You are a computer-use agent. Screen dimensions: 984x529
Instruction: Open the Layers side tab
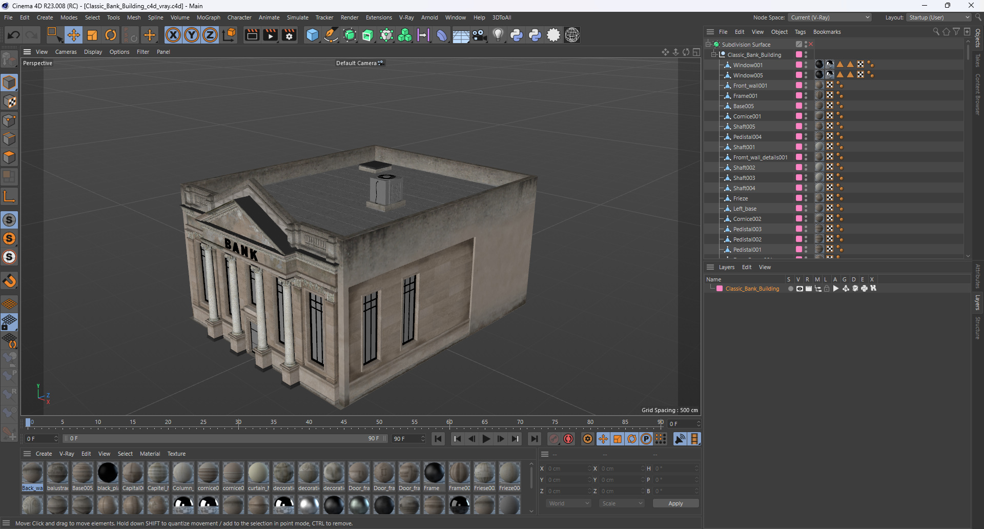coord(978,302)
